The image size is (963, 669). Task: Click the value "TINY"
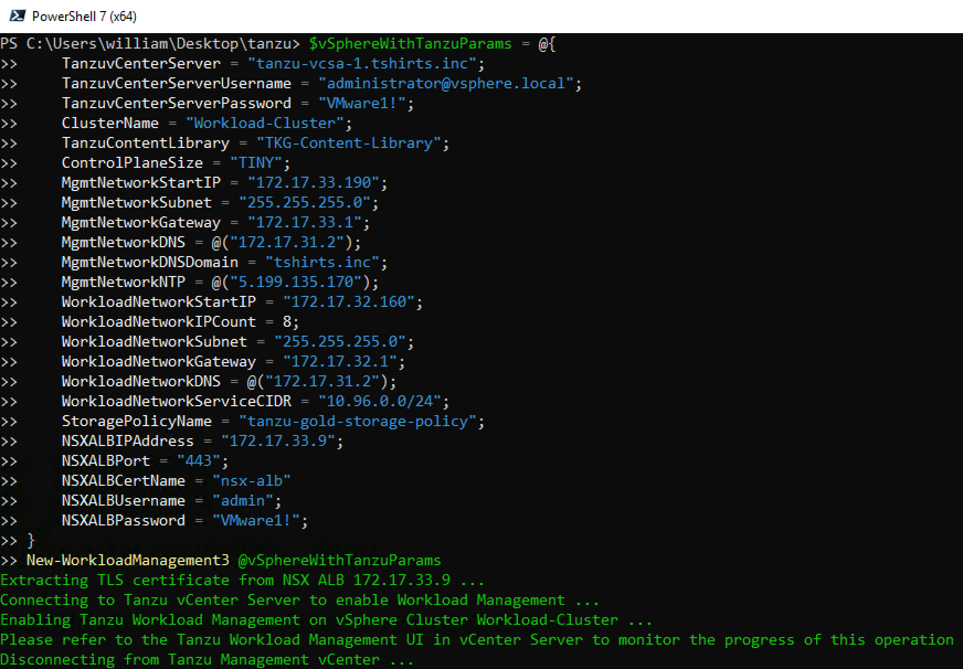pyautogui.click(x=256, y=163)
